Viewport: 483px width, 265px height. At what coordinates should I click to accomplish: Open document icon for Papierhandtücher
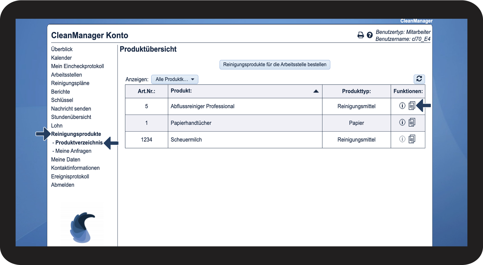pyautogui.click(x=412, y=122)
